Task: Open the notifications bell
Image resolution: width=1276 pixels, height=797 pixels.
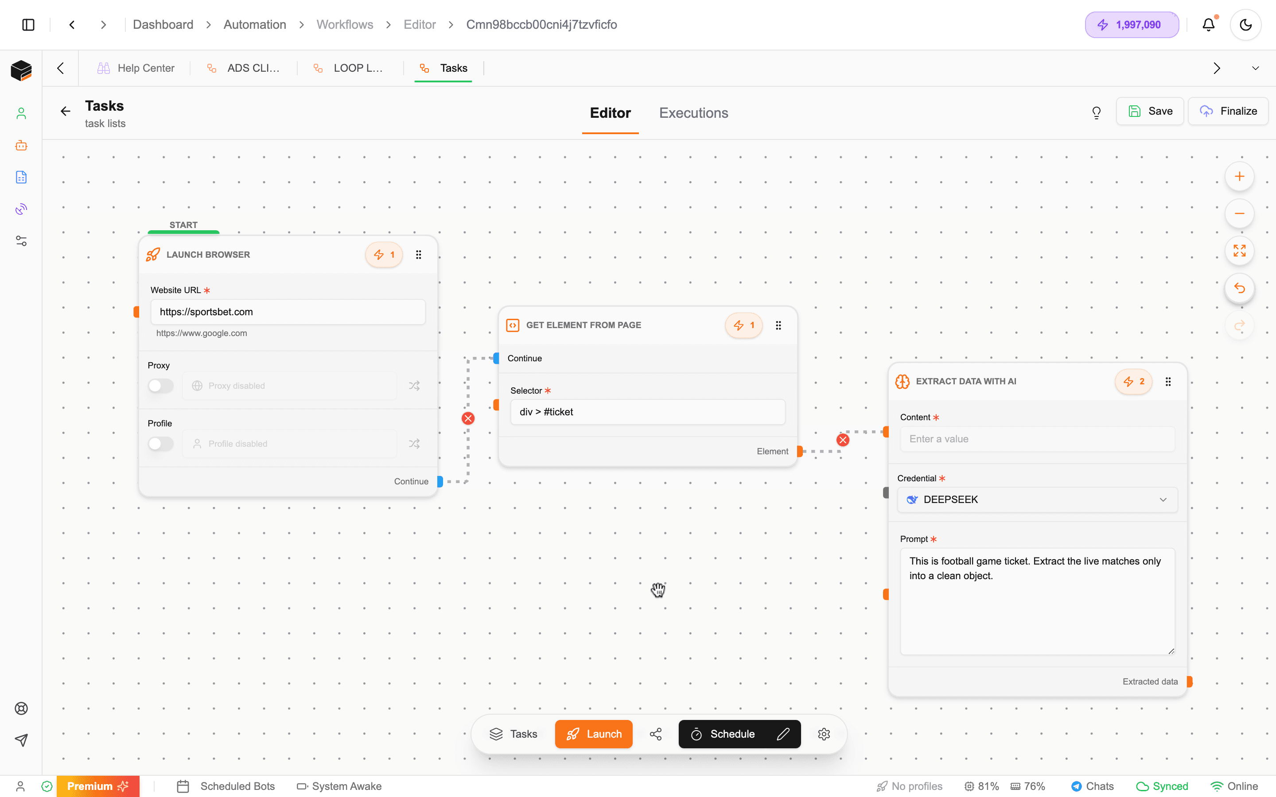Action: [x=1209, y=25]
